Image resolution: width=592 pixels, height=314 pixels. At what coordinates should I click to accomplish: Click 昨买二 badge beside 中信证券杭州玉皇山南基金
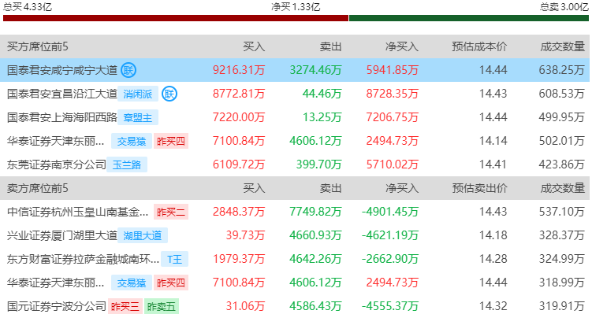pos(171,212)
